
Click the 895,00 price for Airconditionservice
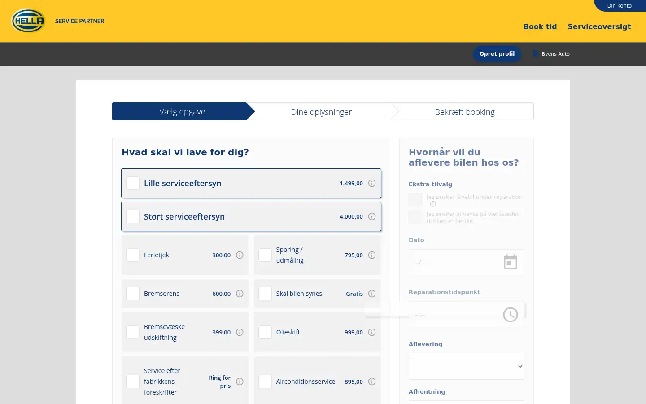coord(354,382)
